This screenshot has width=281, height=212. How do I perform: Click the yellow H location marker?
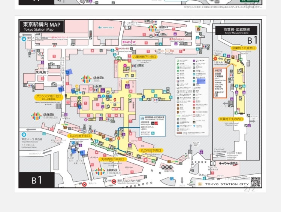click(x=77, y=86)
